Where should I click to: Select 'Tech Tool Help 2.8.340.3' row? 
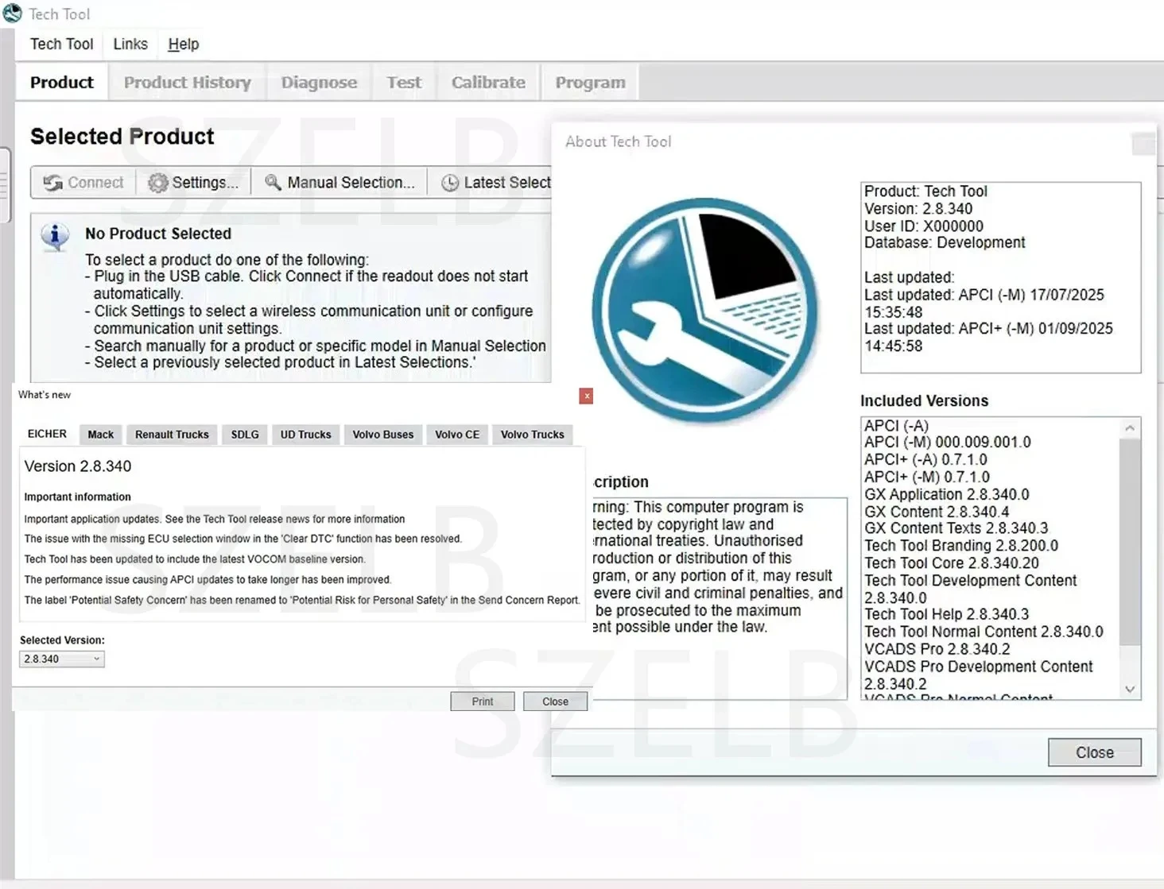(947, 615)
